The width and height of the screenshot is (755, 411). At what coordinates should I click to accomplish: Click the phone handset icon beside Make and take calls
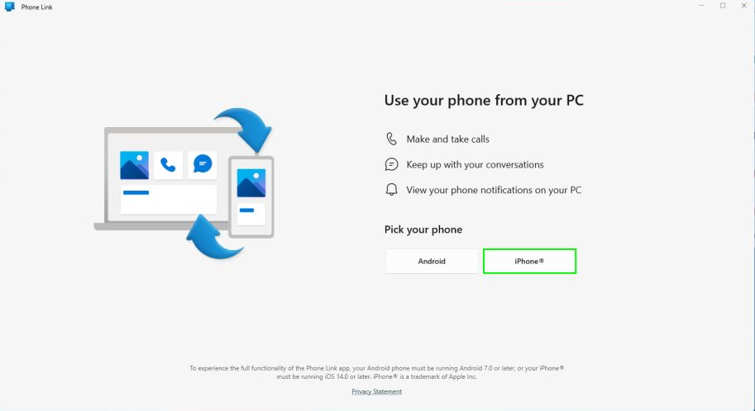(x=391, y=139)
